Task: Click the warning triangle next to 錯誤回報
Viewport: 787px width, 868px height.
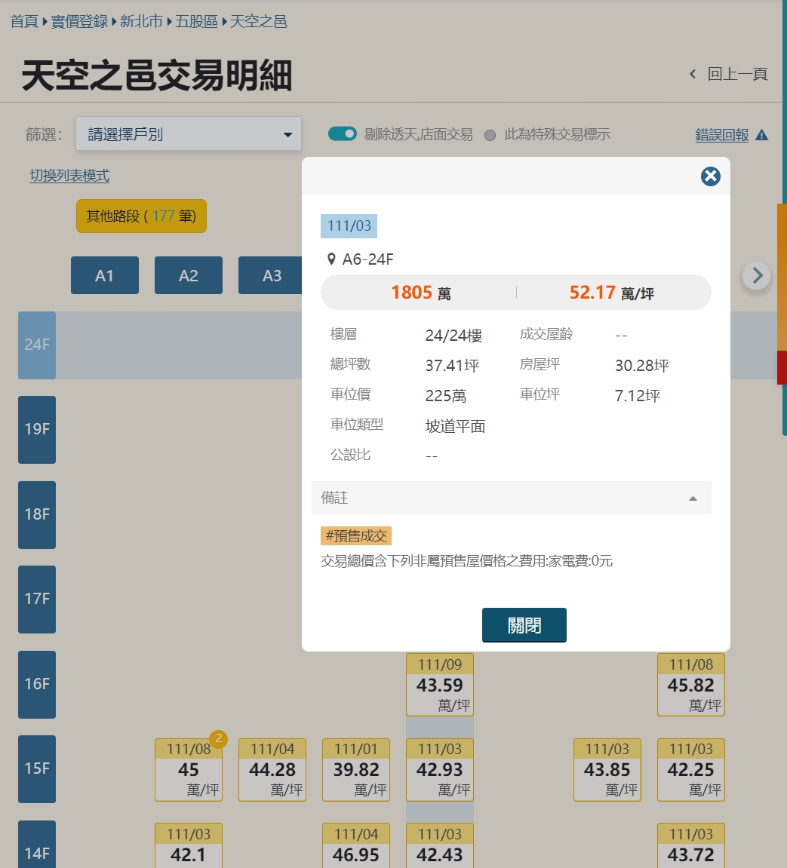Action: pyautogui.click(x=762, y=133)
